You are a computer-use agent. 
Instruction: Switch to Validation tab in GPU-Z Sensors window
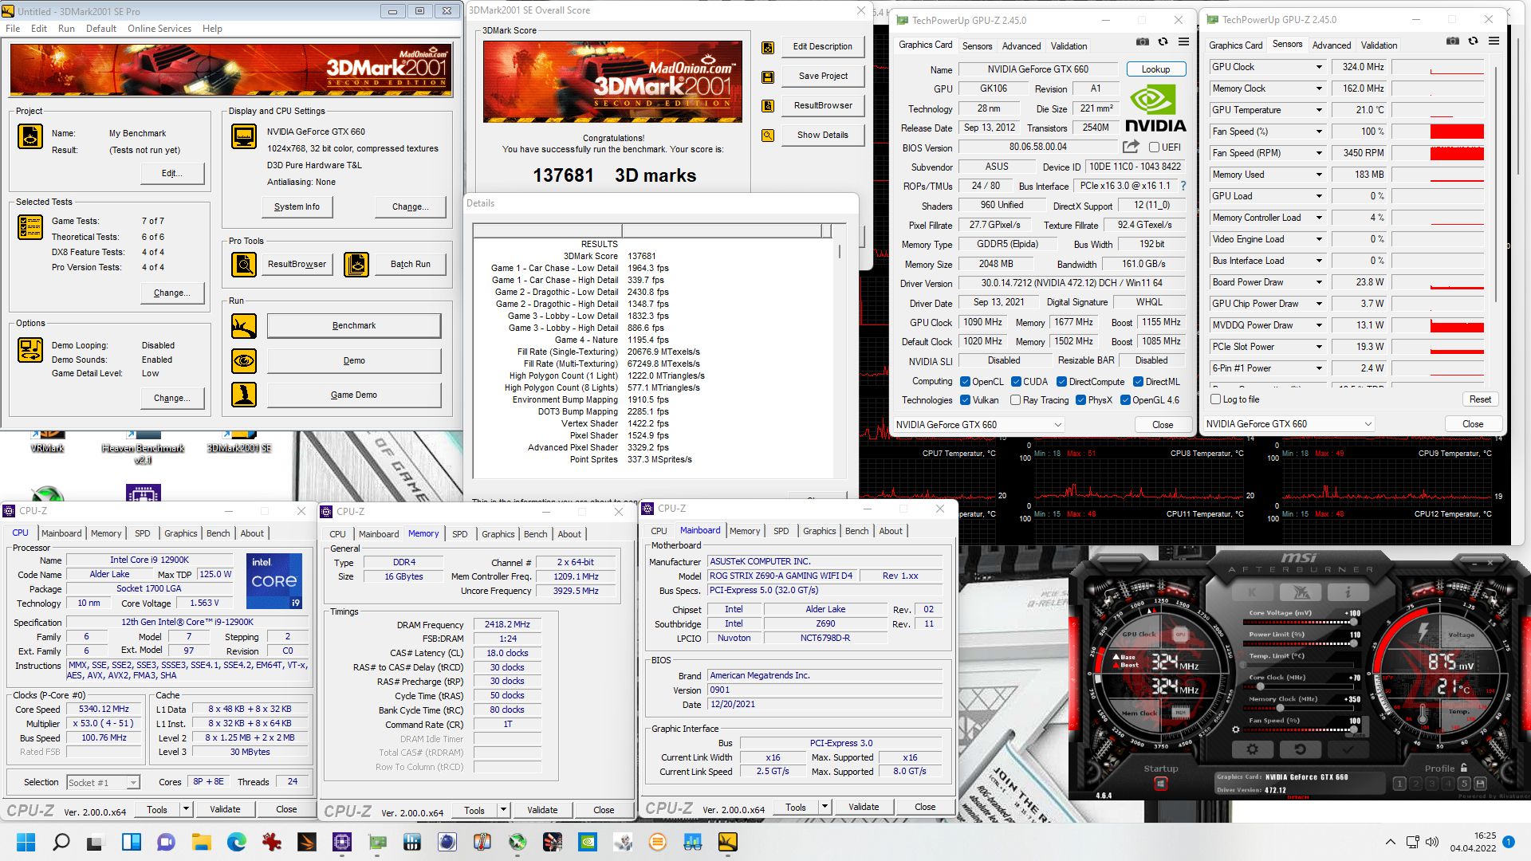1379,45
